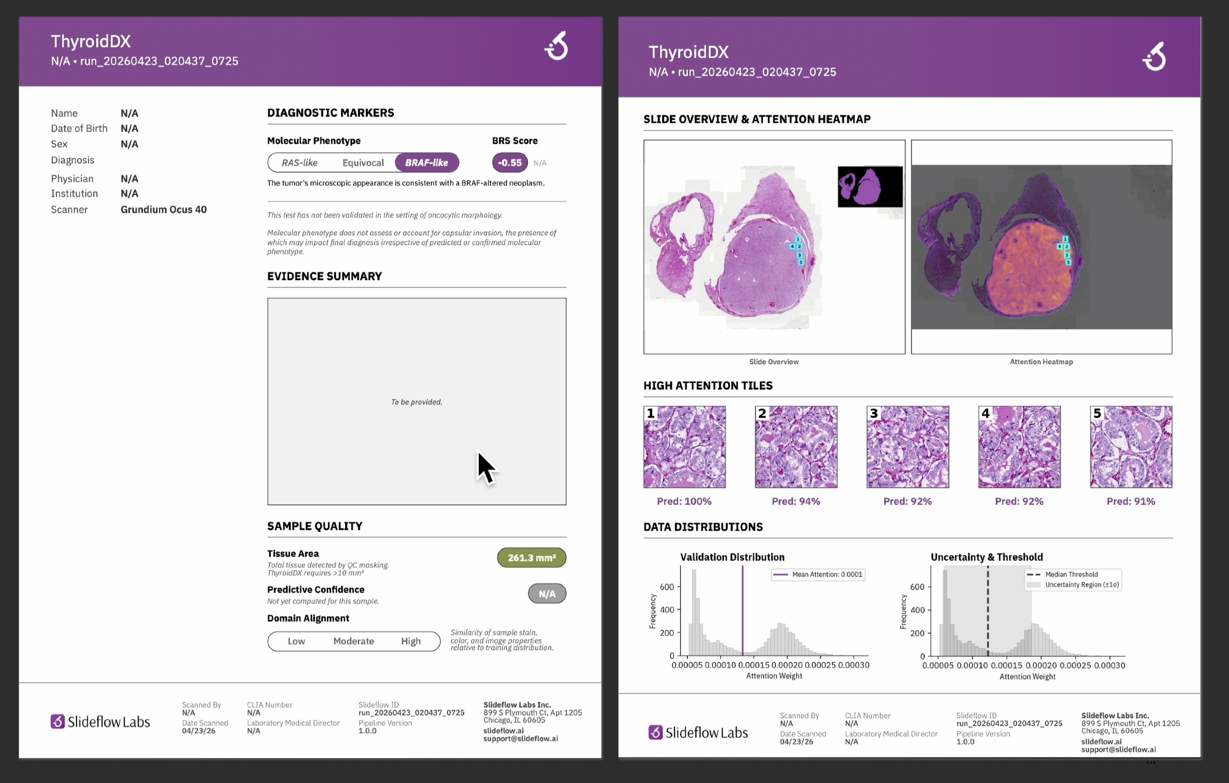
Task: Select the RAS-like phenotype segment
Action: [300, 163]
